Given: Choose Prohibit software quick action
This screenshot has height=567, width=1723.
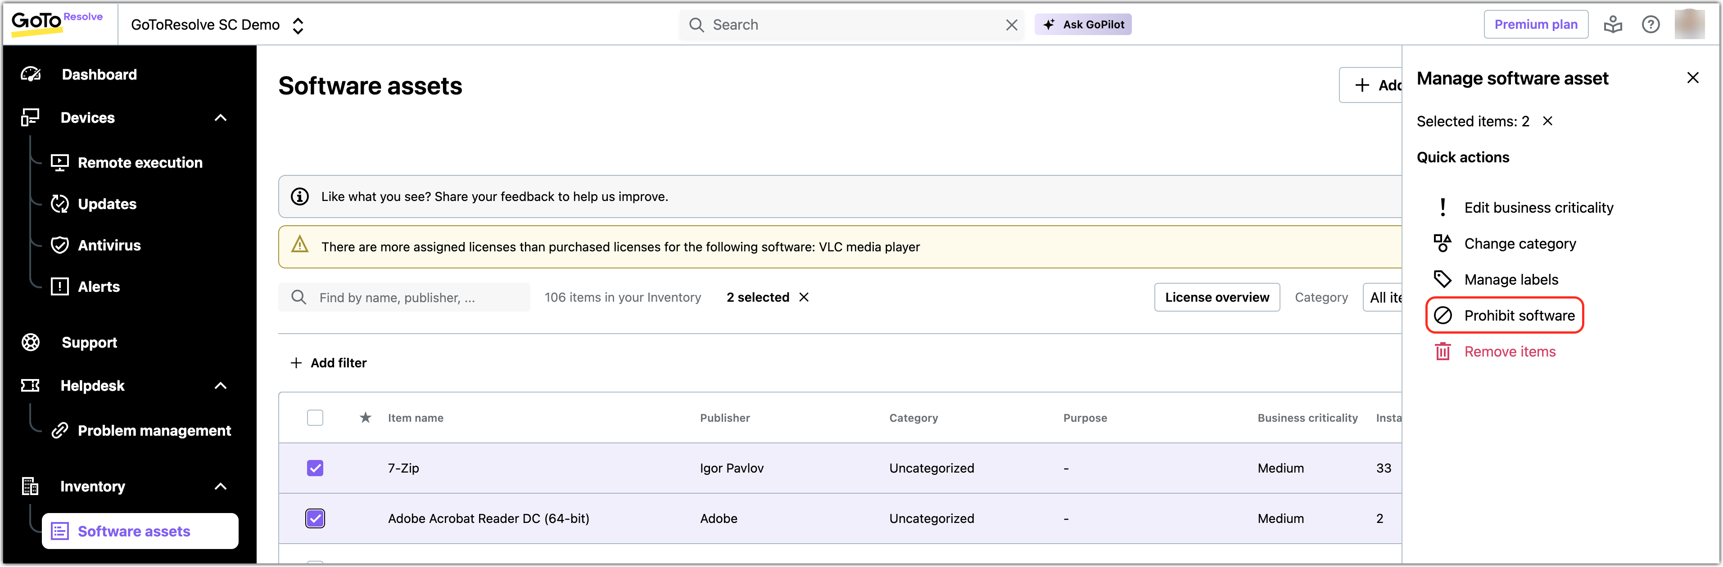Looking at the screenshot, I should 1504,315.
